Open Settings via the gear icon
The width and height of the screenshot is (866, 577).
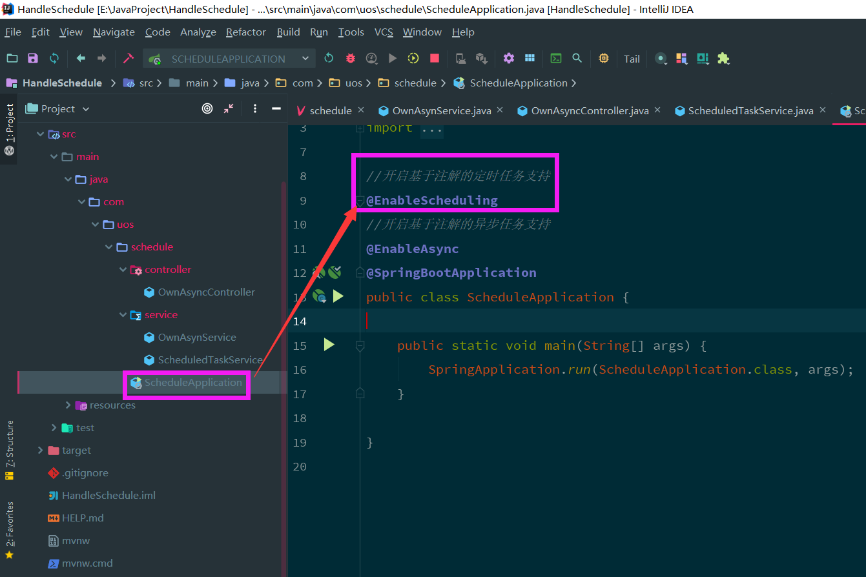[x=509, y=58]
